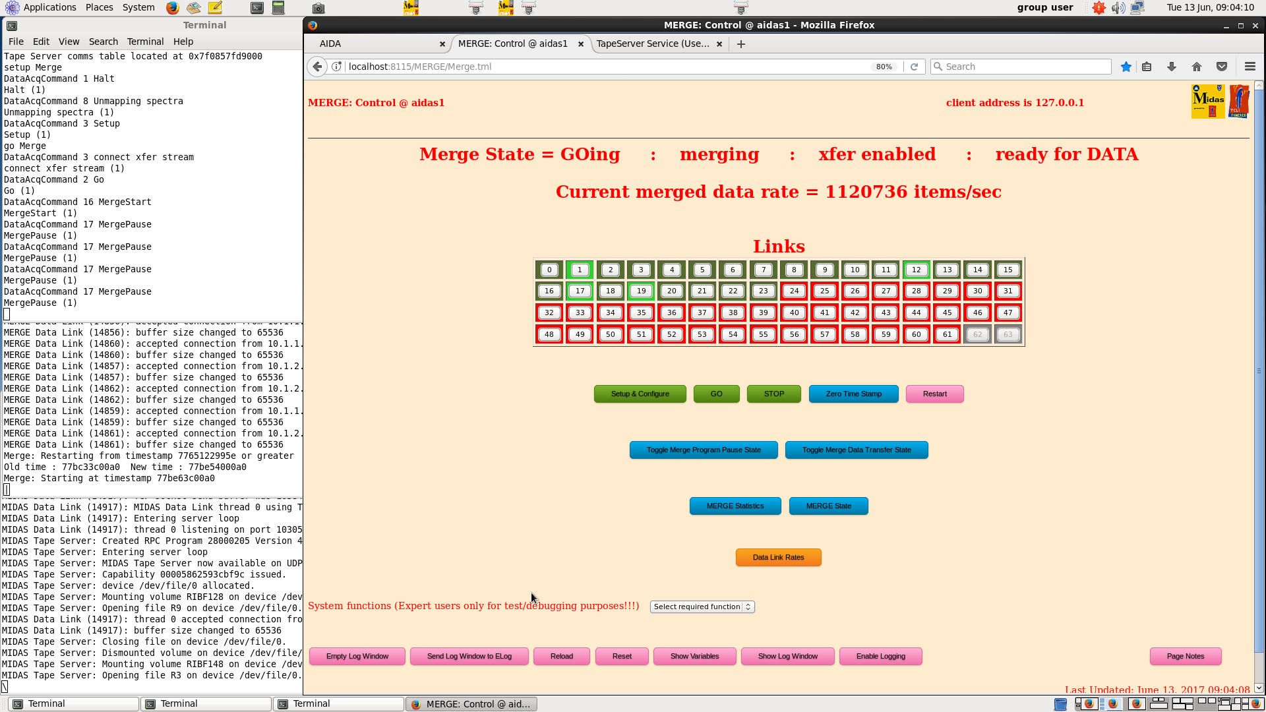Click the Data Link Rates button
The height and width of the screenshot is (712, 1266).
[778, 557]
